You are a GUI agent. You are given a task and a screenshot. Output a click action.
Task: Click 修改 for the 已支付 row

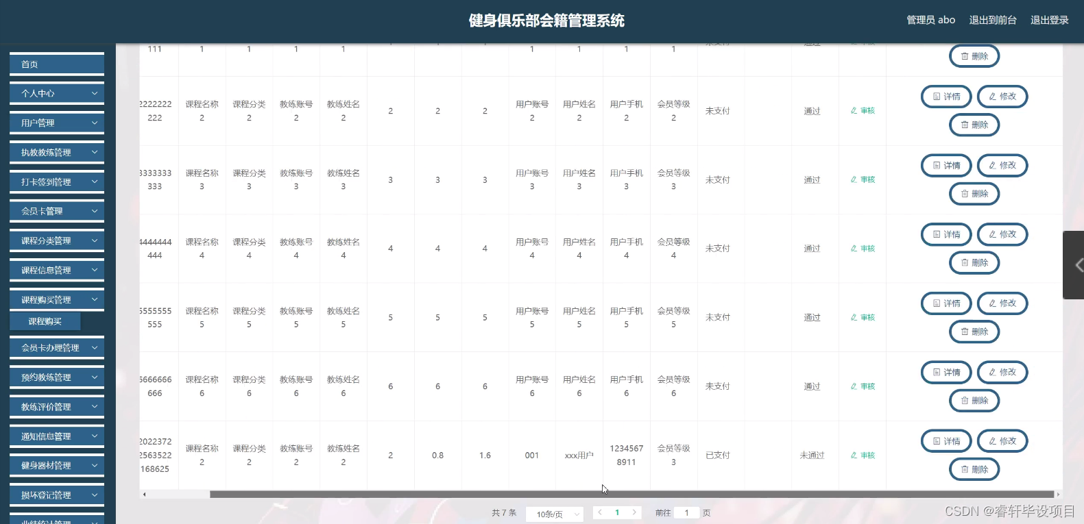(1002, 441)
